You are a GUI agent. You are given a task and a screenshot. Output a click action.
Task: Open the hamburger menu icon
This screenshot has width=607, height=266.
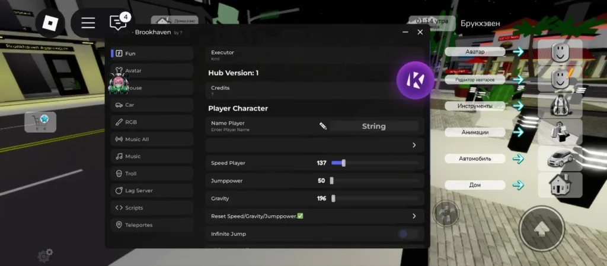[88, 23]
